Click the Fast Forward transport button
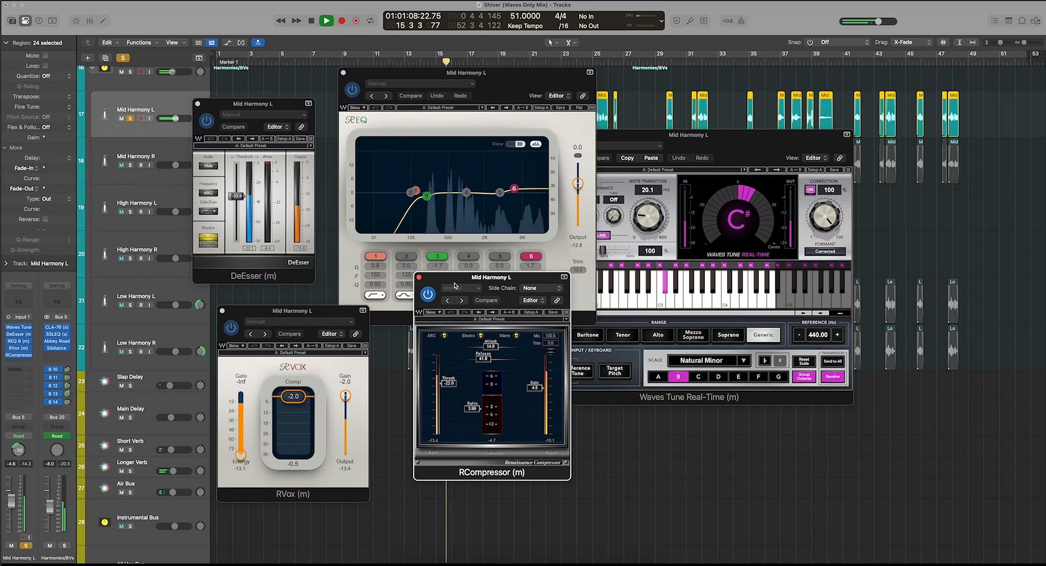 (296, 21)
